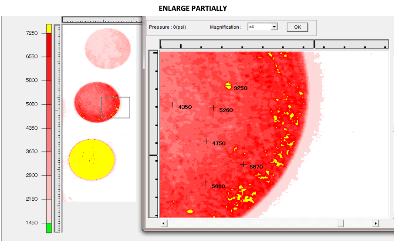Image resolution: width=402 pixels, height=246 pixels.
Task: Select the yellow bottom circle sample
Action: pyautogui.click(x=91, y=160)
